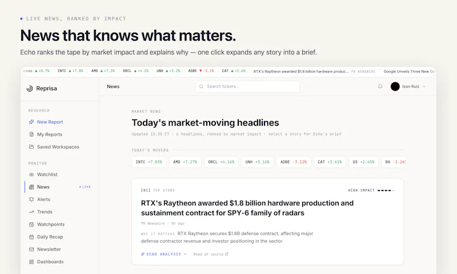Click the Reprisa logo icon

pos(30,89)
